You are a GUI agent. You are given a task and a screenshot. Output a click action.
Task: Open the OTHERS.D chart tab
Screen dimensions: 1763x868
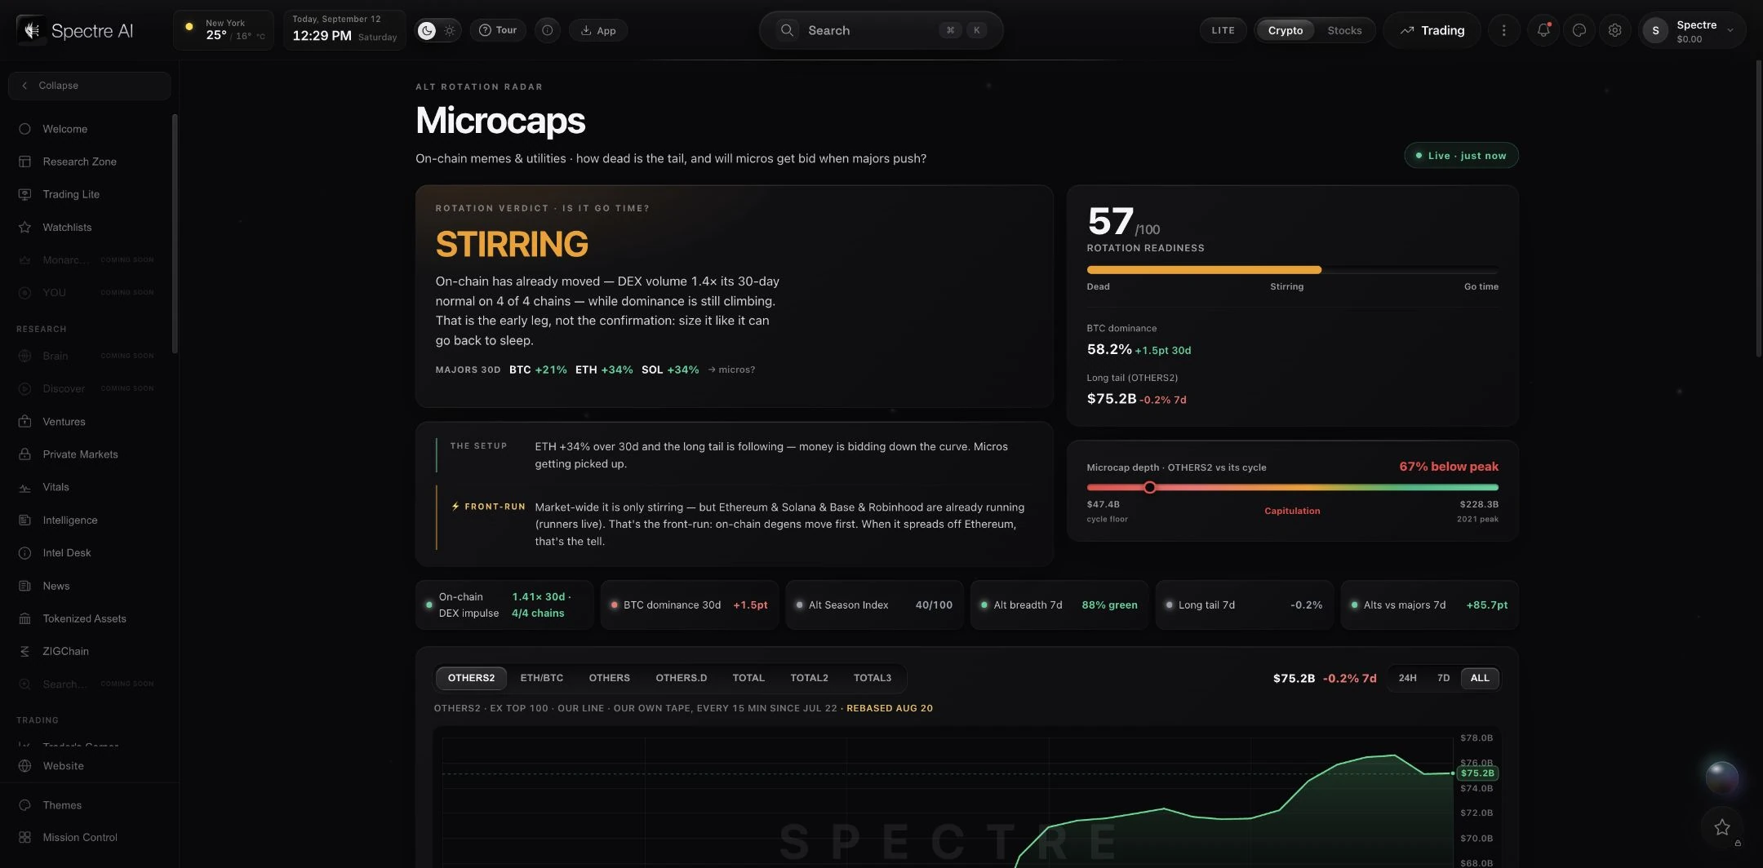(682, 678)
